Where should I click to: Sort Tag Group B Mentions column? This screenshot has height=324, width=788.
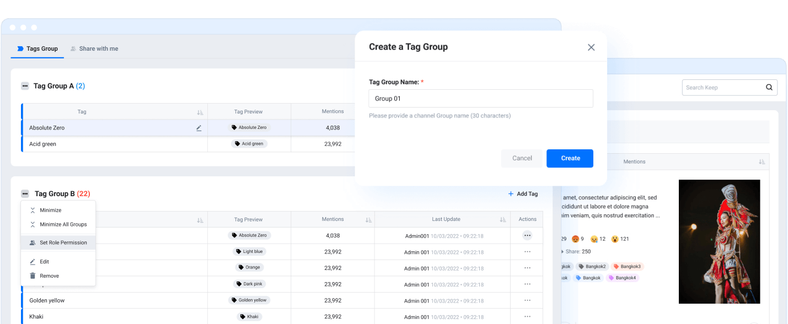tap(368, 219)
